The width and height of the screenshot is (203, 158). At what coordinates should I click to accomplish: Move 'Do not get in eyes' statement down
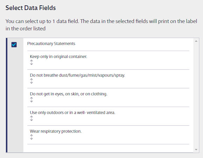[x=31, y=101]
